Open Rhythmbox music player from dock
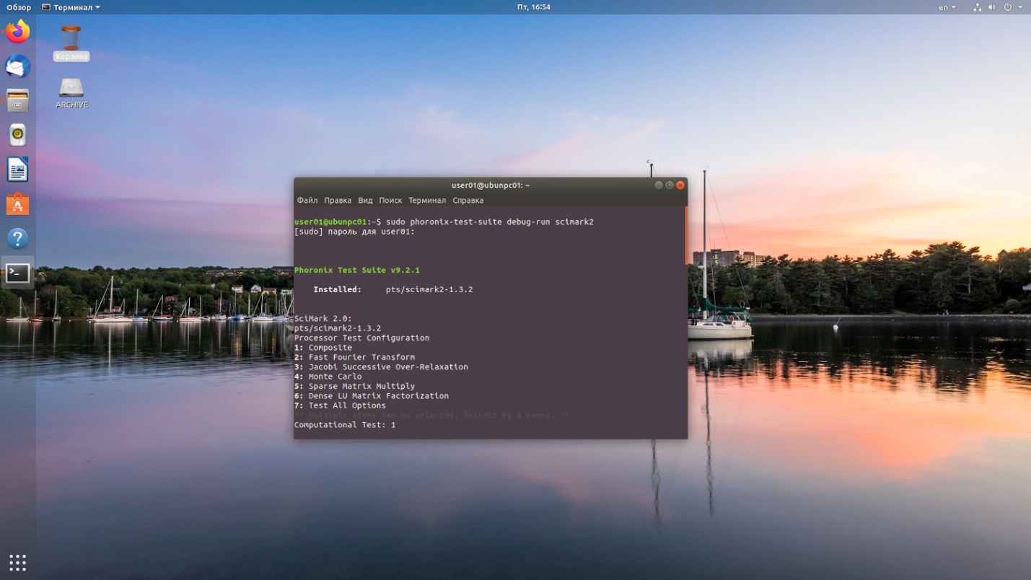 click(x=17, y=135)
